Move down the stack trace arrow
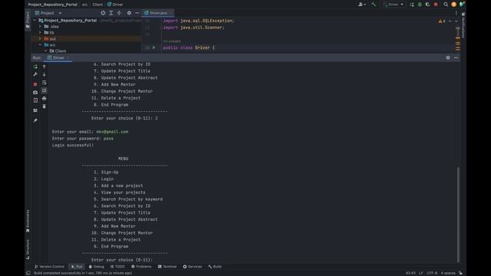This screenshot has height=276, width=491. (x=44, y=74)
